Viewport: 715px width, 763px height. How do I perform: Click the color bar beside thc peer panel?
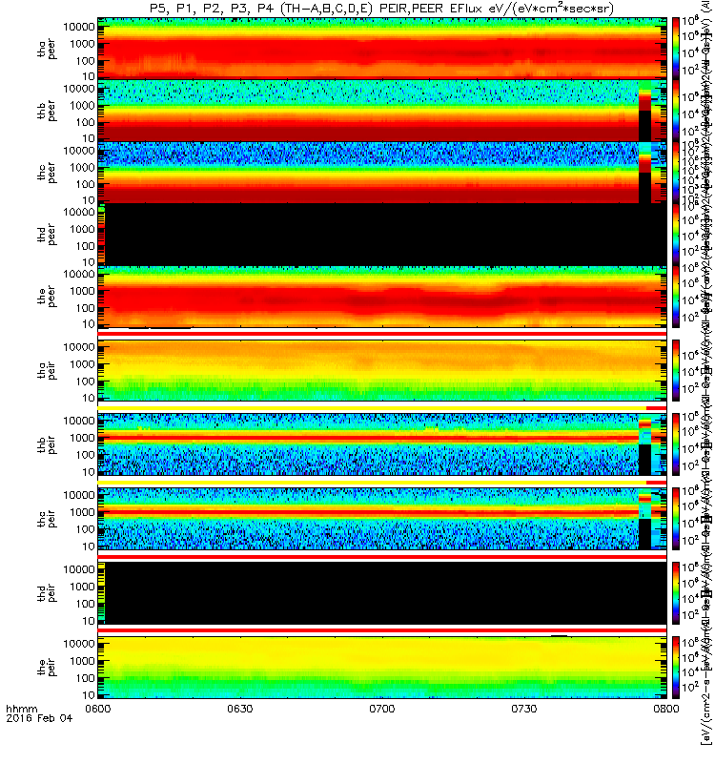(x=676, y=172)
